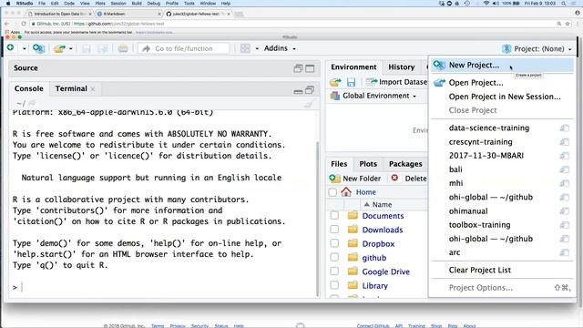Screen dimensions: 583x328
Task: Choose Open Project in New Session...
Action: (502, 97)
